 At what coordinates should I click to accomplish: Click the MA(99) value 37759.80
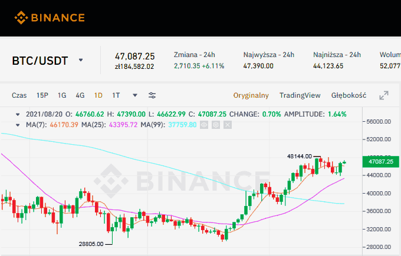[182, 125]
